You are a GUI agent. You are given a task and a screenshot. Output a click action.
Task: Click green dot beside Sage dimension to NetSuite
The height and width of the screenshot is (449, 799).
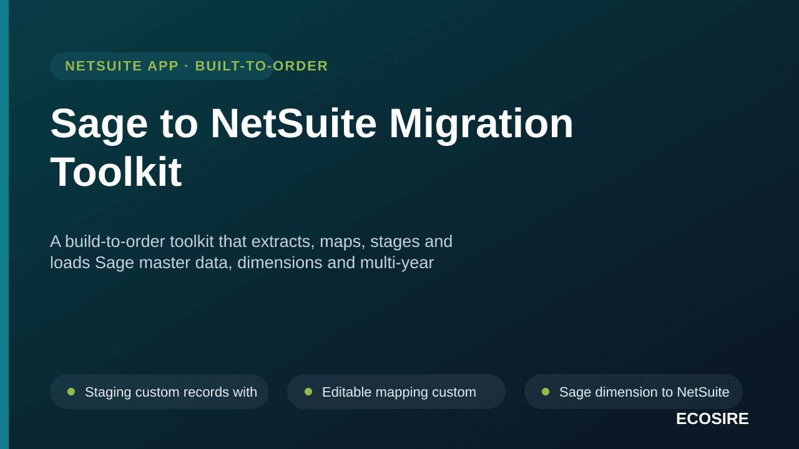(546, 392)
